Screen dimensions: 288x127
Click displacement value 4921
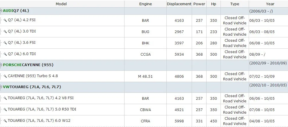coord(179,110)
